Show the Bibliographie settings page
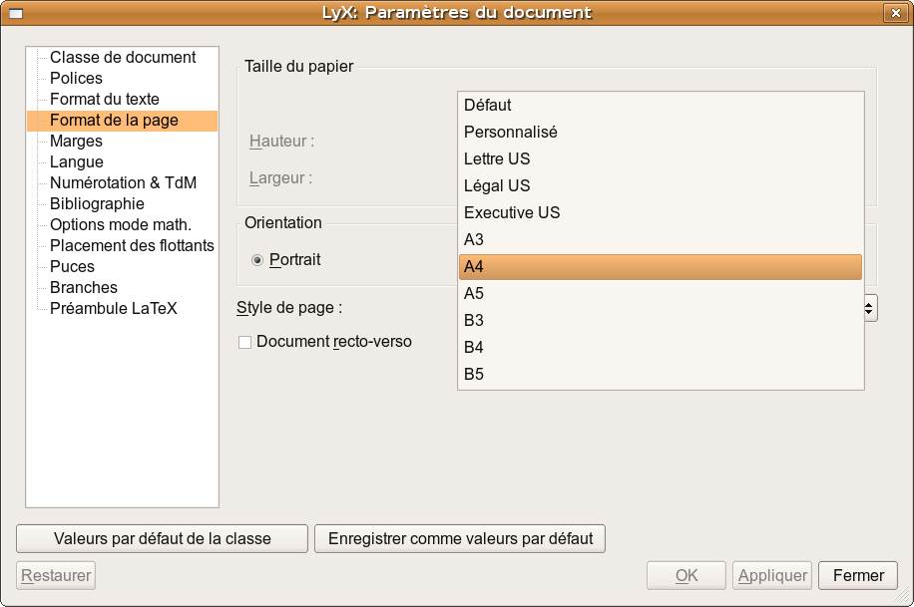 (97, 204)
